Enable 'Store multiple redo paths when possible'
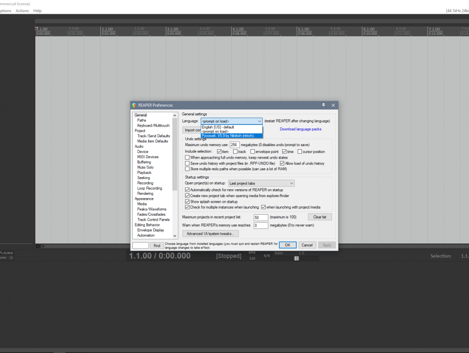 187,169
